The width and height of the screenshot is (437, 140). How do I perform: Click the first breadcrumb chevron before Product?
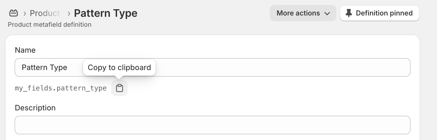24,13
